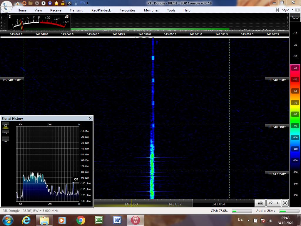
Task: Click the CPU usage bar
Action: click(x=242, y=211)
